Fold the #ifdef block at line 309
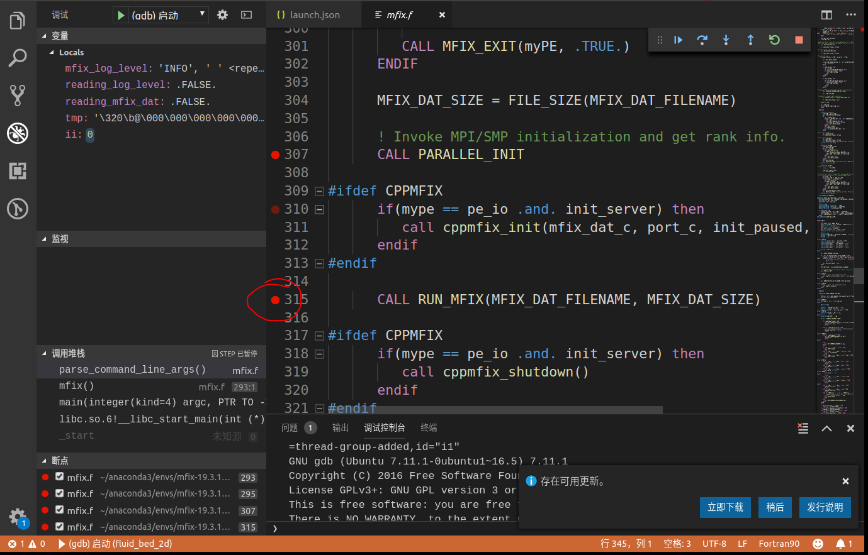868x555 pixels. pos(320,191)
